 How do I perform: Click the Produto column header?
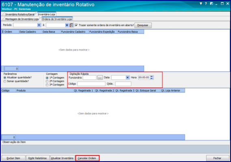[x=45, y=90]
